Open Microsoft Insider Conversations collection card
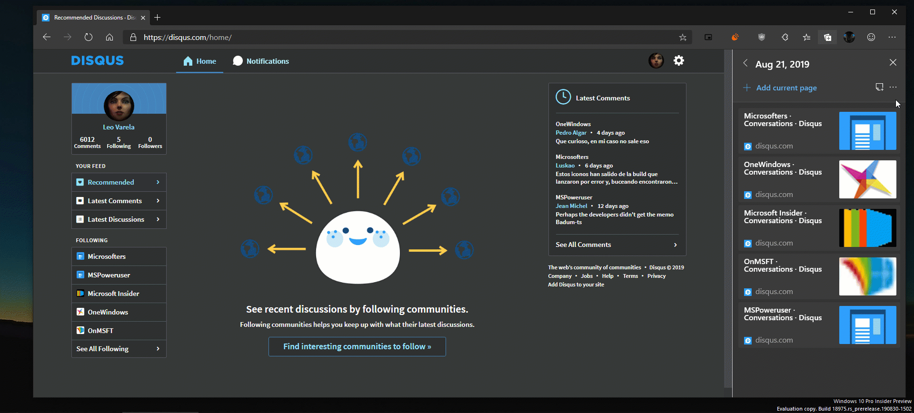Image resolution: width=914 pixels, height=413 pixels. pyautogui.click(x=819, y=228)
